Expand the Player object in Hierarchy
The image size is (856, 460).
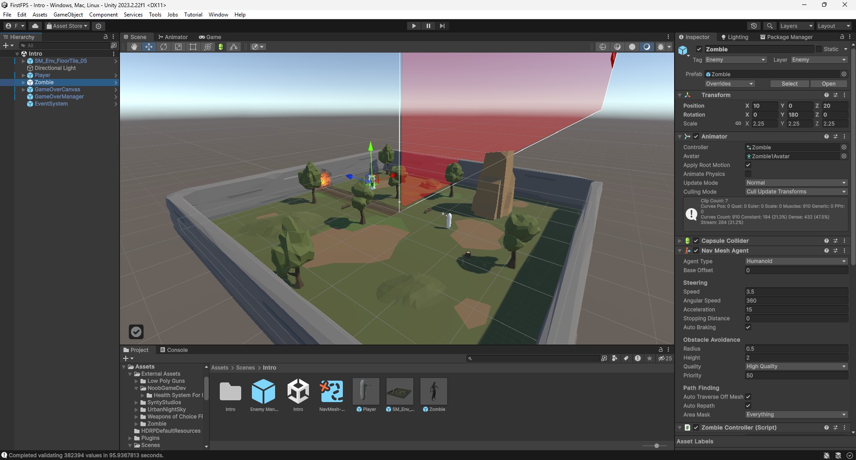[x=23, y=75]
